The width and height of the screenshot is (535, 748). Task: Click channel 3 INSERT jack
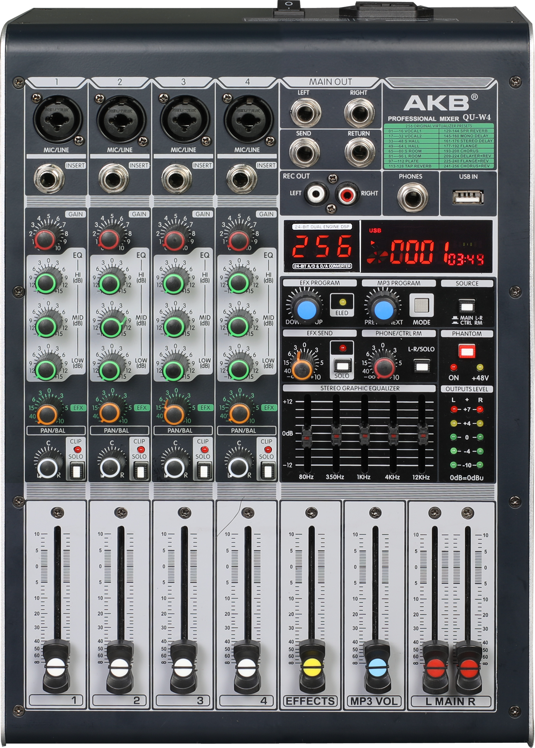tap(177, 179)
